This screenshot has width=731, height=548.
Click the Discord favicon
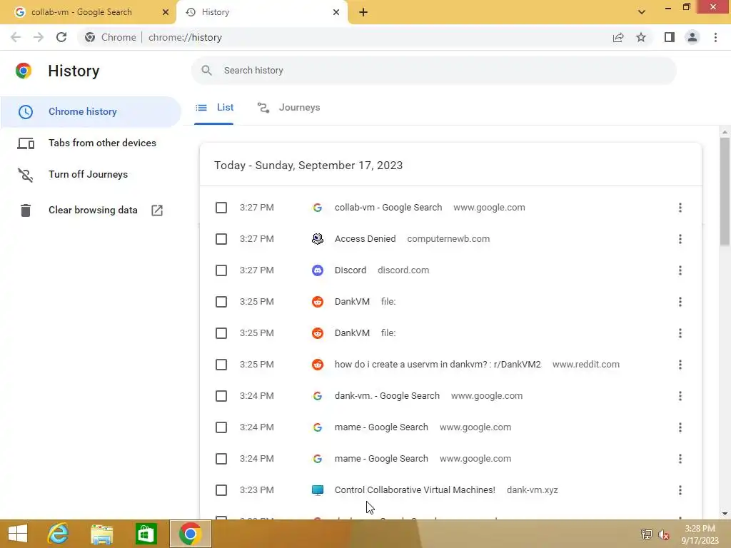318,270
